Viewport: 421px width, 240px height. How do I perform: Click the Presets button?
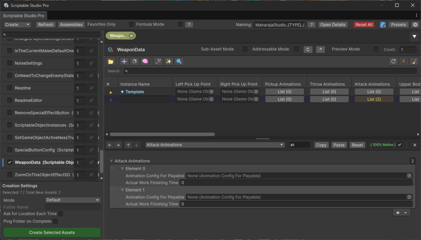click(x=399, y=25)
